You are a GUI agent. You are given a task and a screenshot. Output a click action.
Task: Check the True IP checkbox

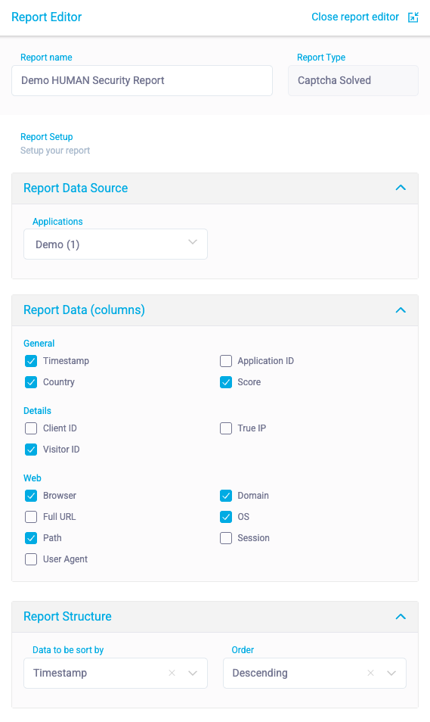(226, 428)
